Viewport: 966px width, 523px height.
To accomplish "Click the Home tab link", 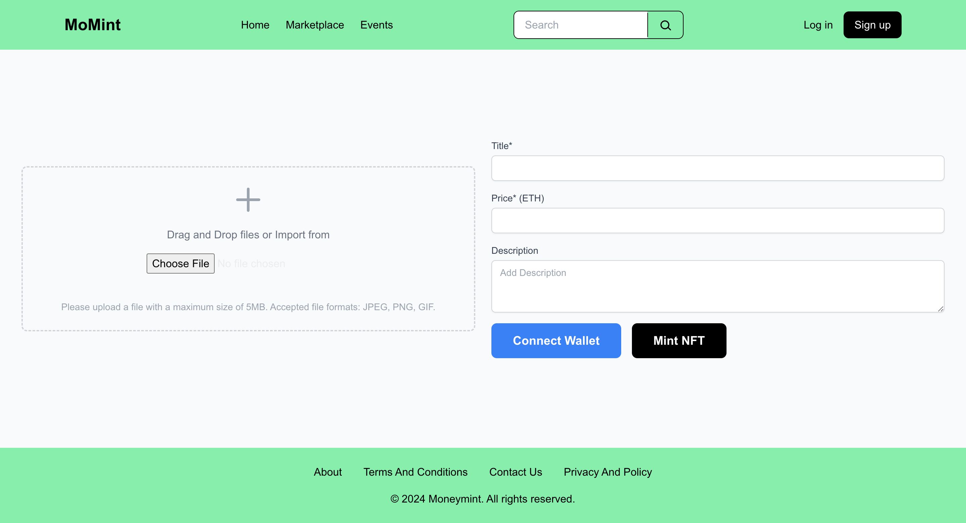I will [256, 25].
